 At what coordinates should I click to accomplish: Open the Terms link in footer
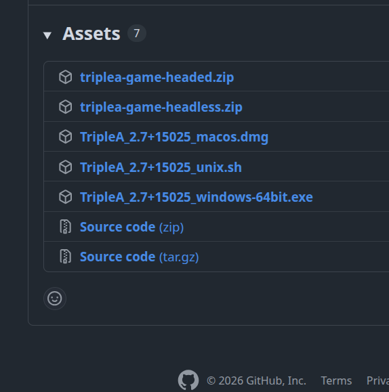336,380
